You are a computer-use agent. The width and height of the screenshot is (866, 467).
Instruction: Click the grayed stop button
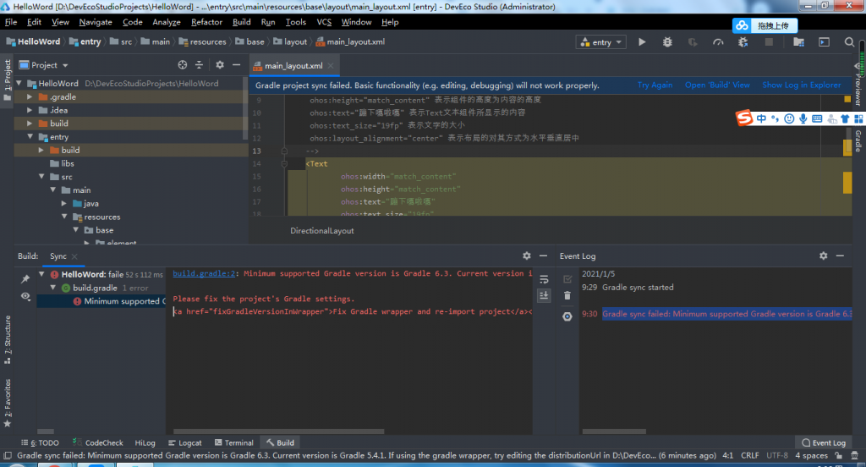[x=768, y=42]
